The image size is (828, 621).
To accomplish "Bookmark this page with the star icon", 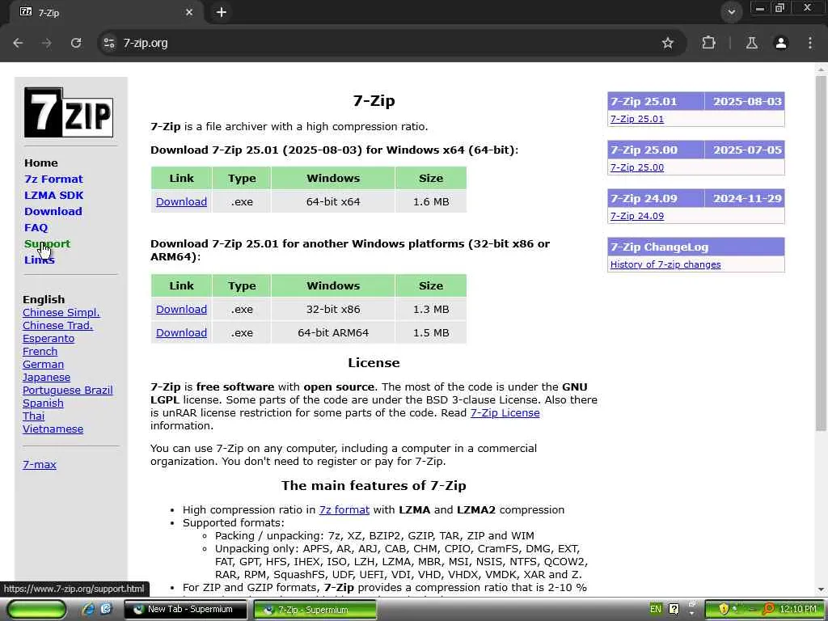I will pyautogui.click(x=667, y=43).
